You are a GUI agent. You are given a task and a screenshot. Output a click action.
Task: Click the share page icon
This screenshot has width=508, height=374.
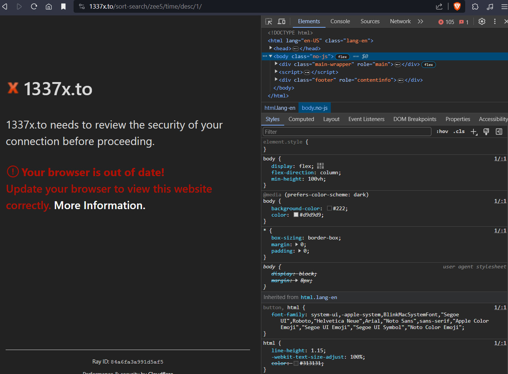tap(439, 6)
